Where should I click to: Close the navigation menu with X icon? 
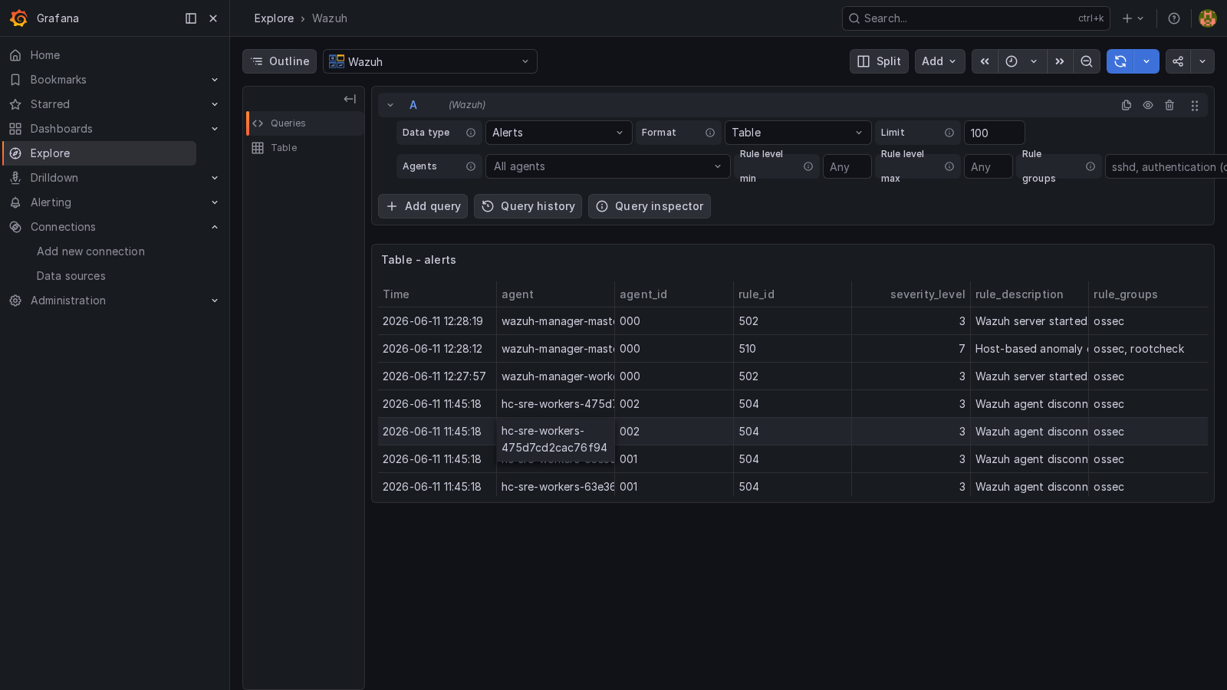[x=213, y=18]
